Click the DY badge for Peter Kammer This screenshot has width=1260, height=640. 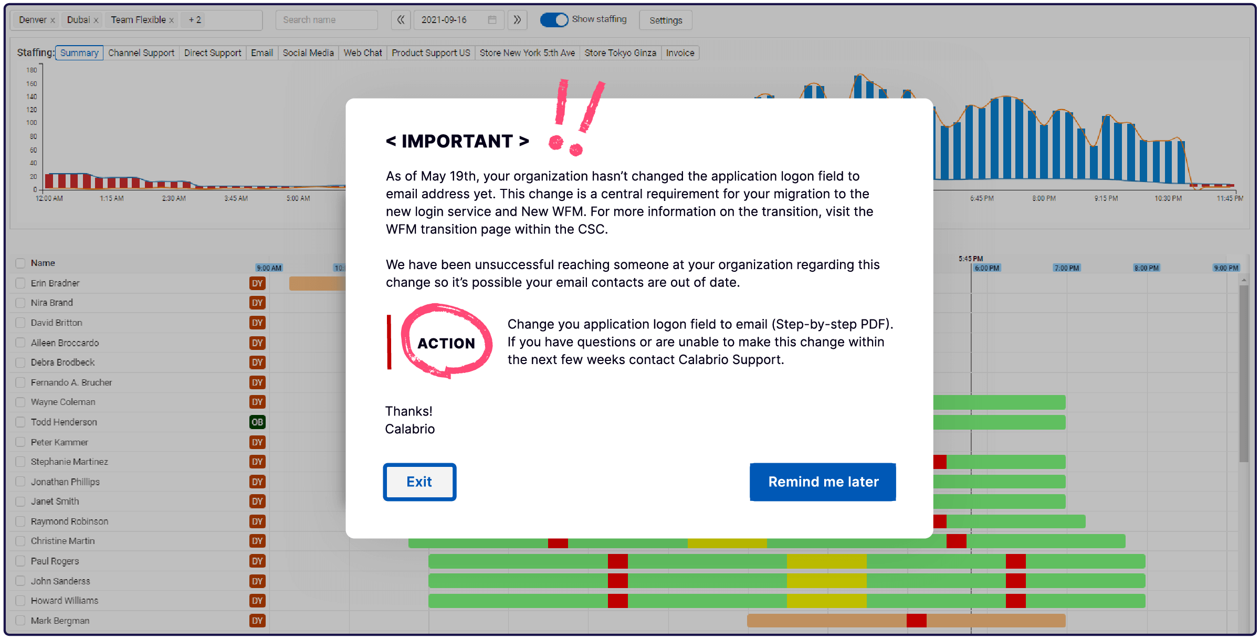(257, 442)
